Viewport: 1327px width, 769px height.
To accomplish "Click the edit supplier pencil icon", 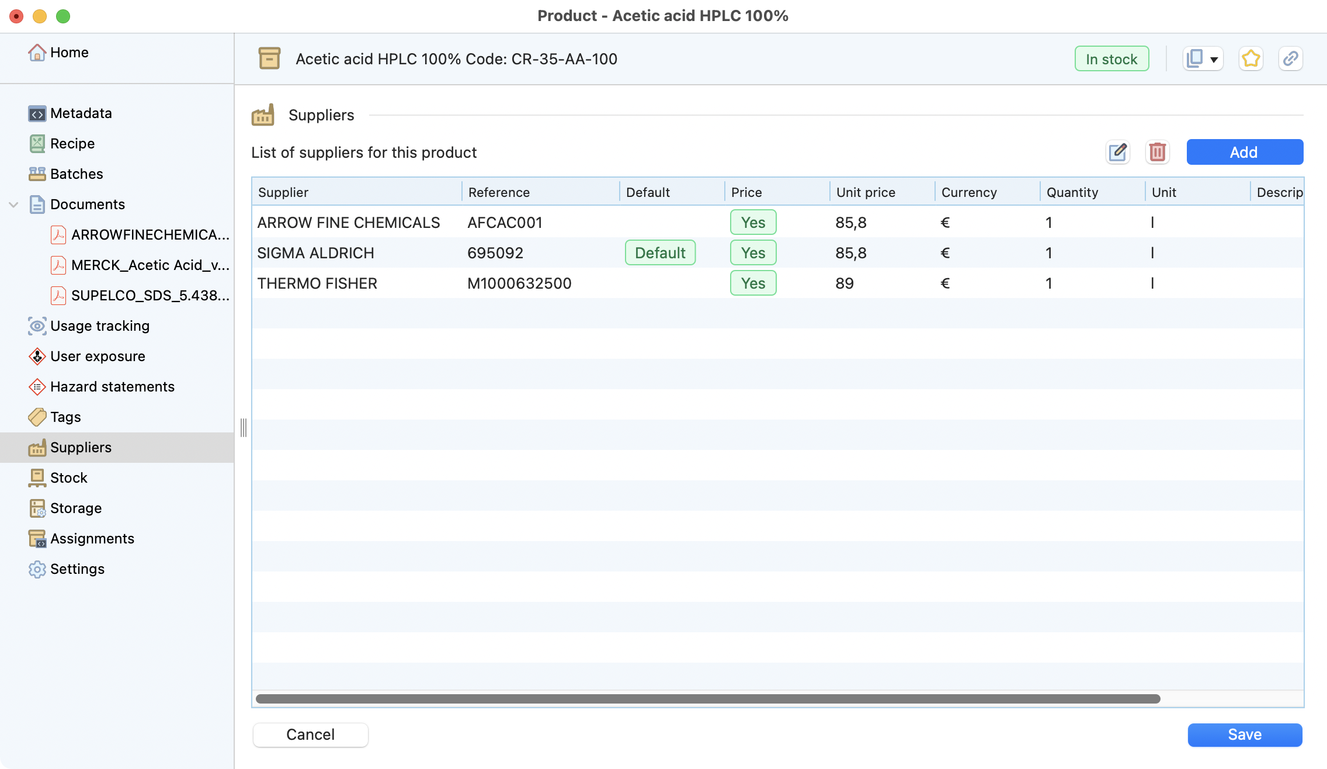I will click(1118, 152).
